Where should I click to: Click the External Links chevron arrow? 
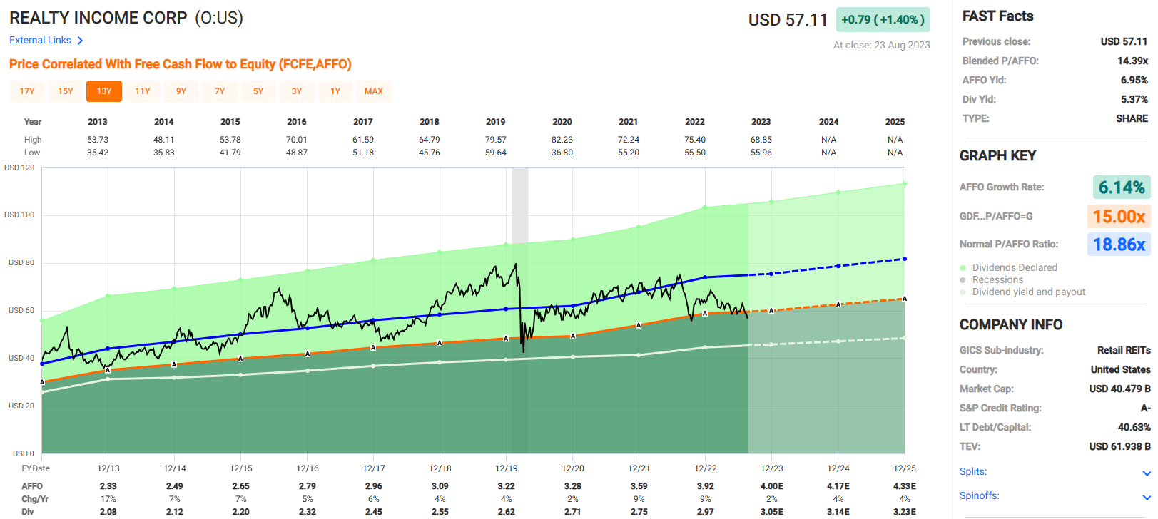coord(80,41)
